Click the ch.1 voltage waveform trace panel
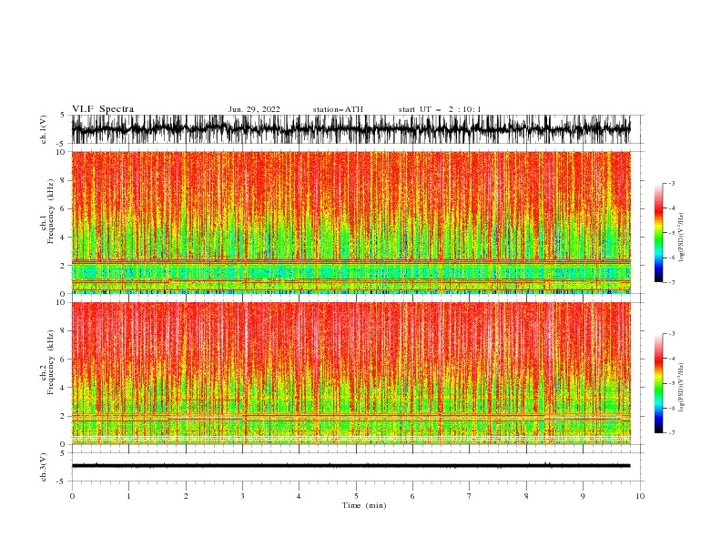Image resolution: width=721 pixels, height=557 pixels. [x=350, y=129]
